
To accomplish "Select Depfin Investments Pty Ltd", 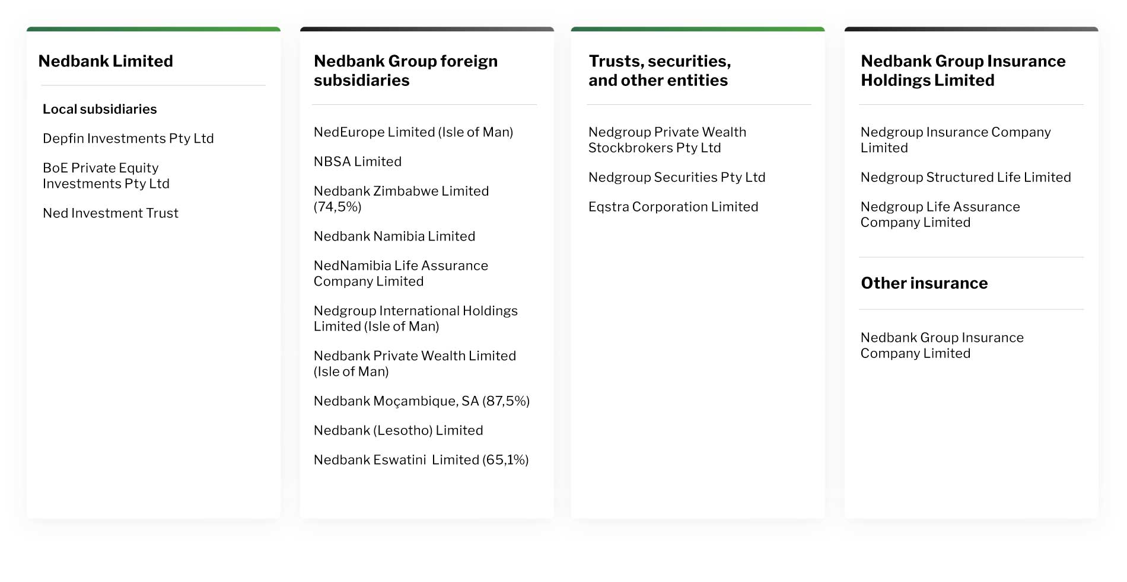I will (128, 139).
